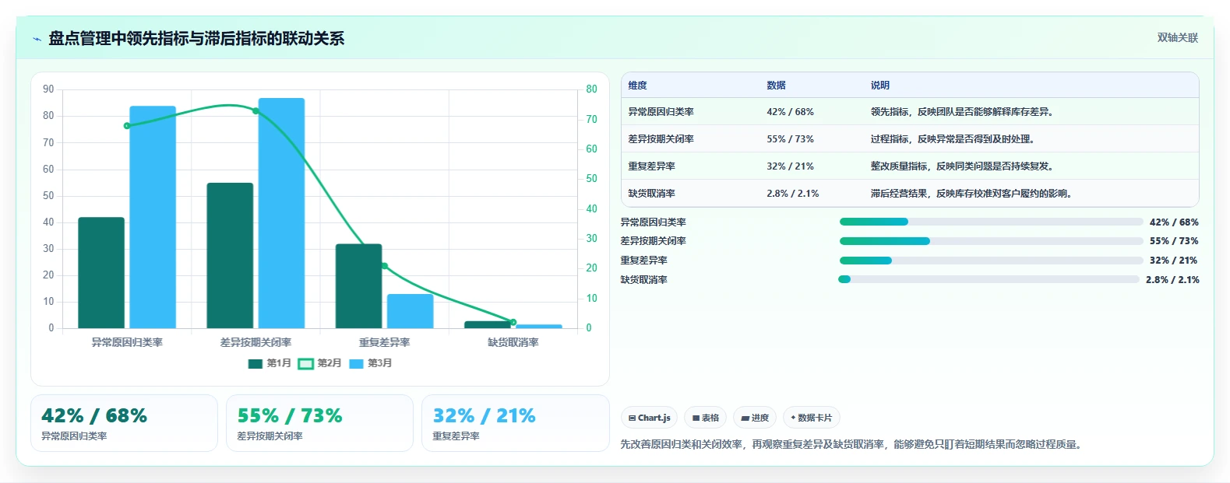Viewport: 1230px width, 483px height.
Task: Open the 42% / 68% 异常原因归类率 KPI card
Action: (124, 423)
